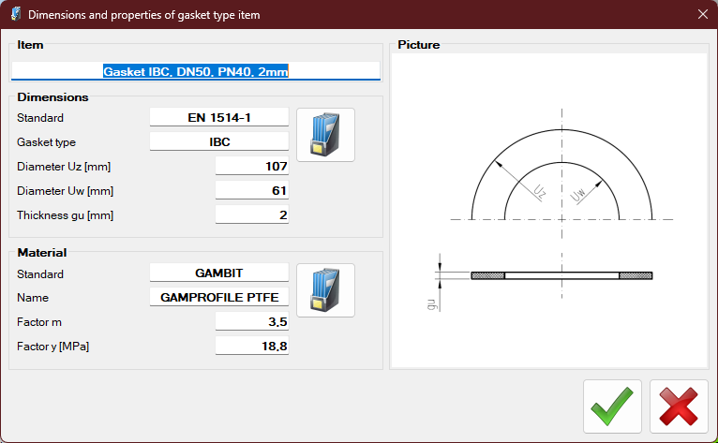Edit the Factor m value 3,5
718x443 pixels.
[252, 322]
